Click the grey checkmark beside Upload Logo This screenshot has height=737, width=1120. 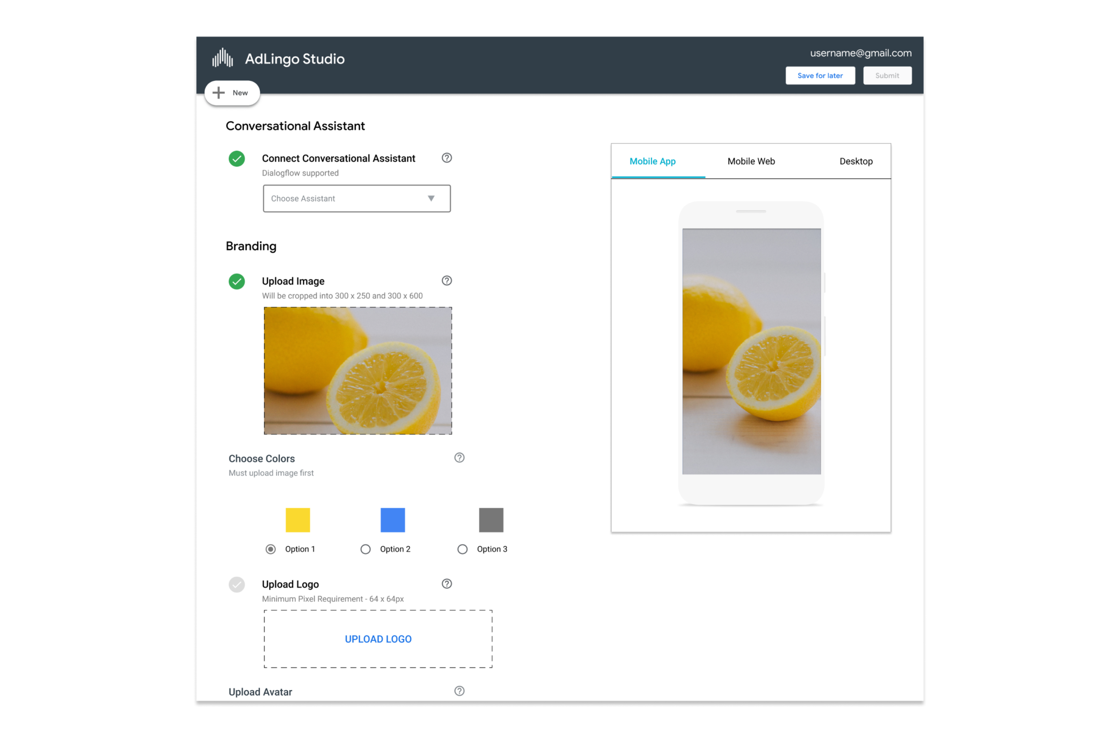pos(237,585)
